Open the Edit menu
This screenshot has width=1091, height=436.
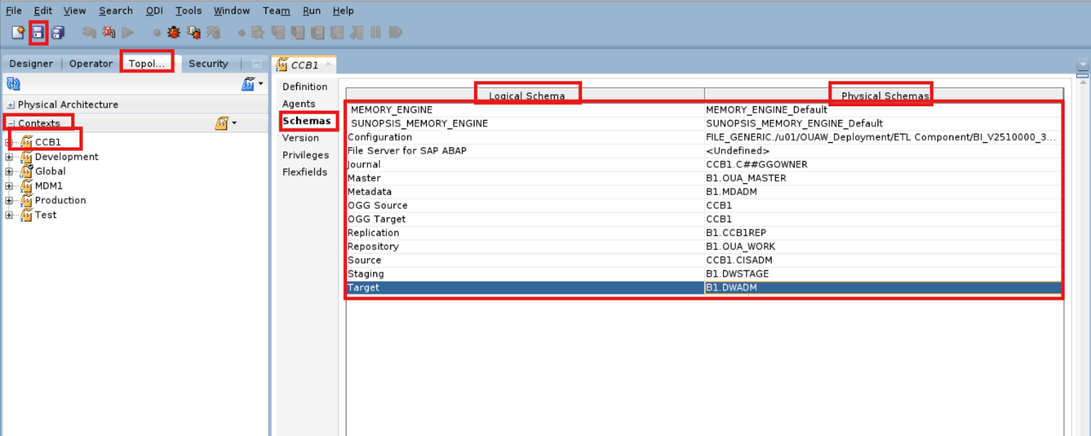coord(42,11)
